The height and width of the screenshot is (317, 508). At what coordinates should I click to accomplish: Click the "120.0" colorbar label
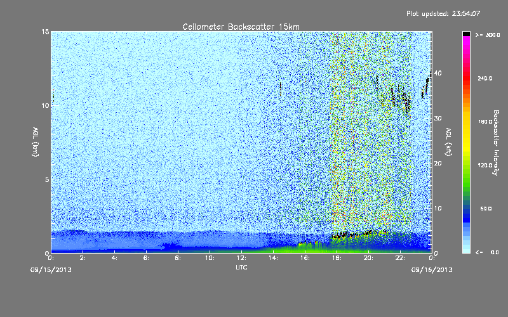click(485, 165)
